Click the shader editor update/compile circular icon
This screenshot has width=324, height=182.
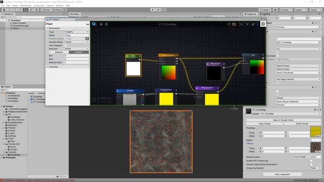(94, 24)
